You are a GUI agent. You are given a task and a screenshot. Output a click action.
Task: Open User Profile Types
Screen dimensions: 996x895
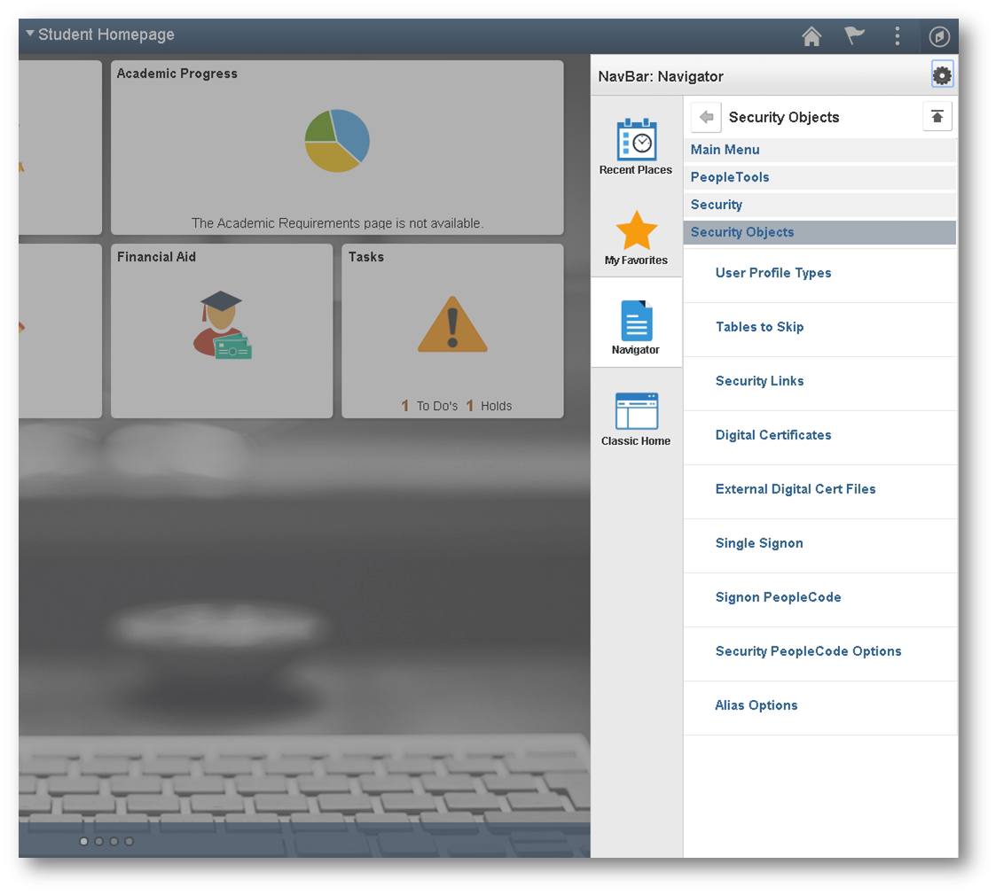point(772,273)
